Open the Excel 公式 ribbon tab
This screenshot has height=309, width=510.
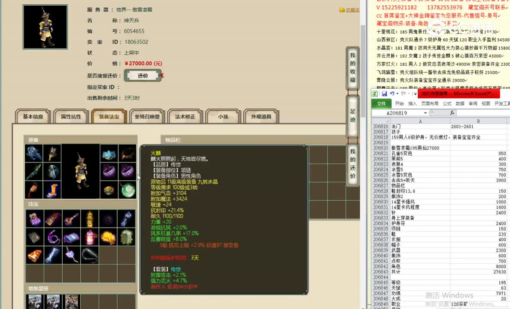pos(447,103)
